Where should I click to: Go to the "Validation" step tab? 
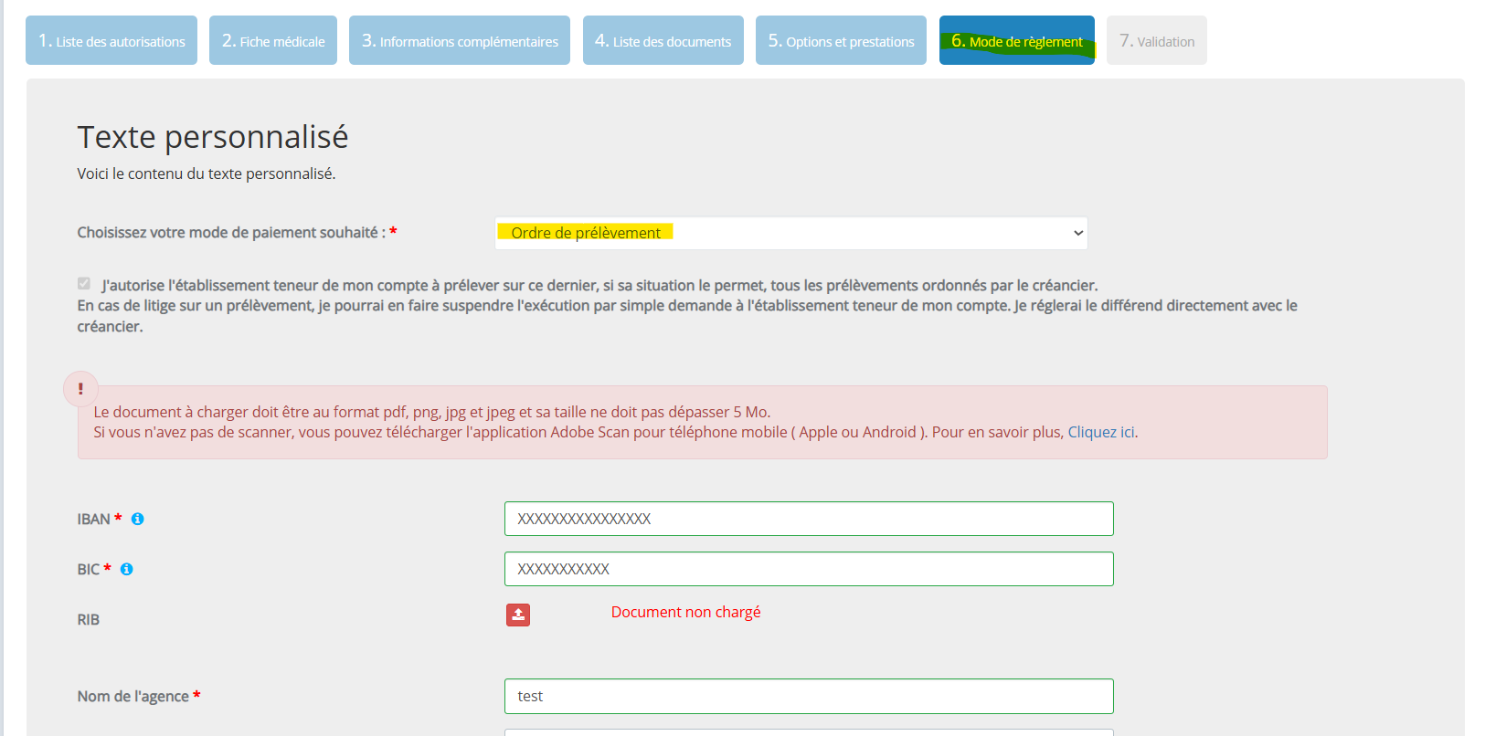[1156, 41]
